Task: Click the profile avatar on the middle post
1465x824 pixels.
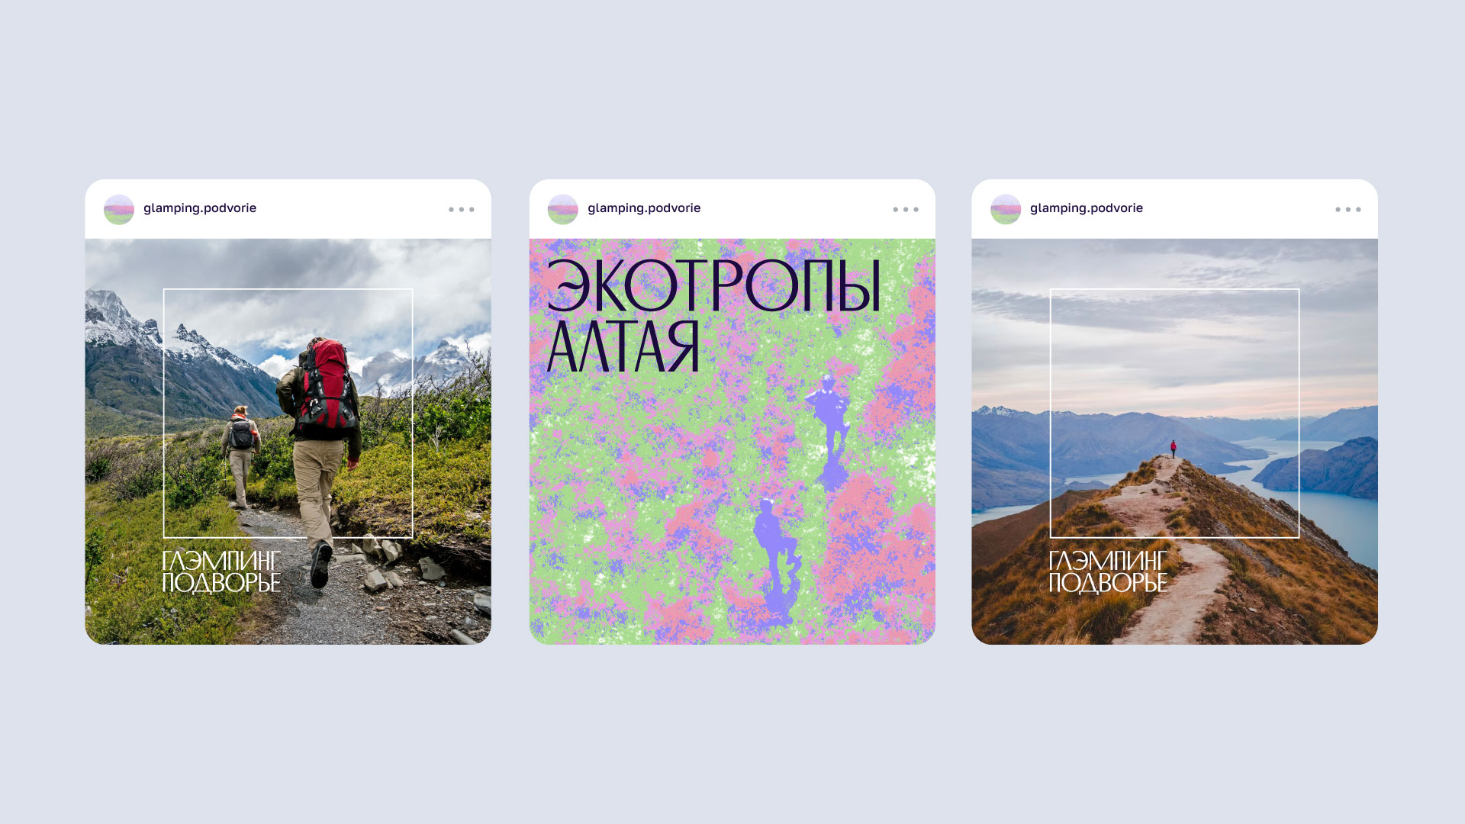Action: coord(563,209)
